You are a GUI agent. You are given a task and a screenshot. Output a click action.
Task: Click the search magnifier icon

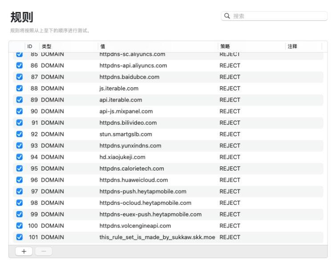pyautogui.click(x=227, y=16)
